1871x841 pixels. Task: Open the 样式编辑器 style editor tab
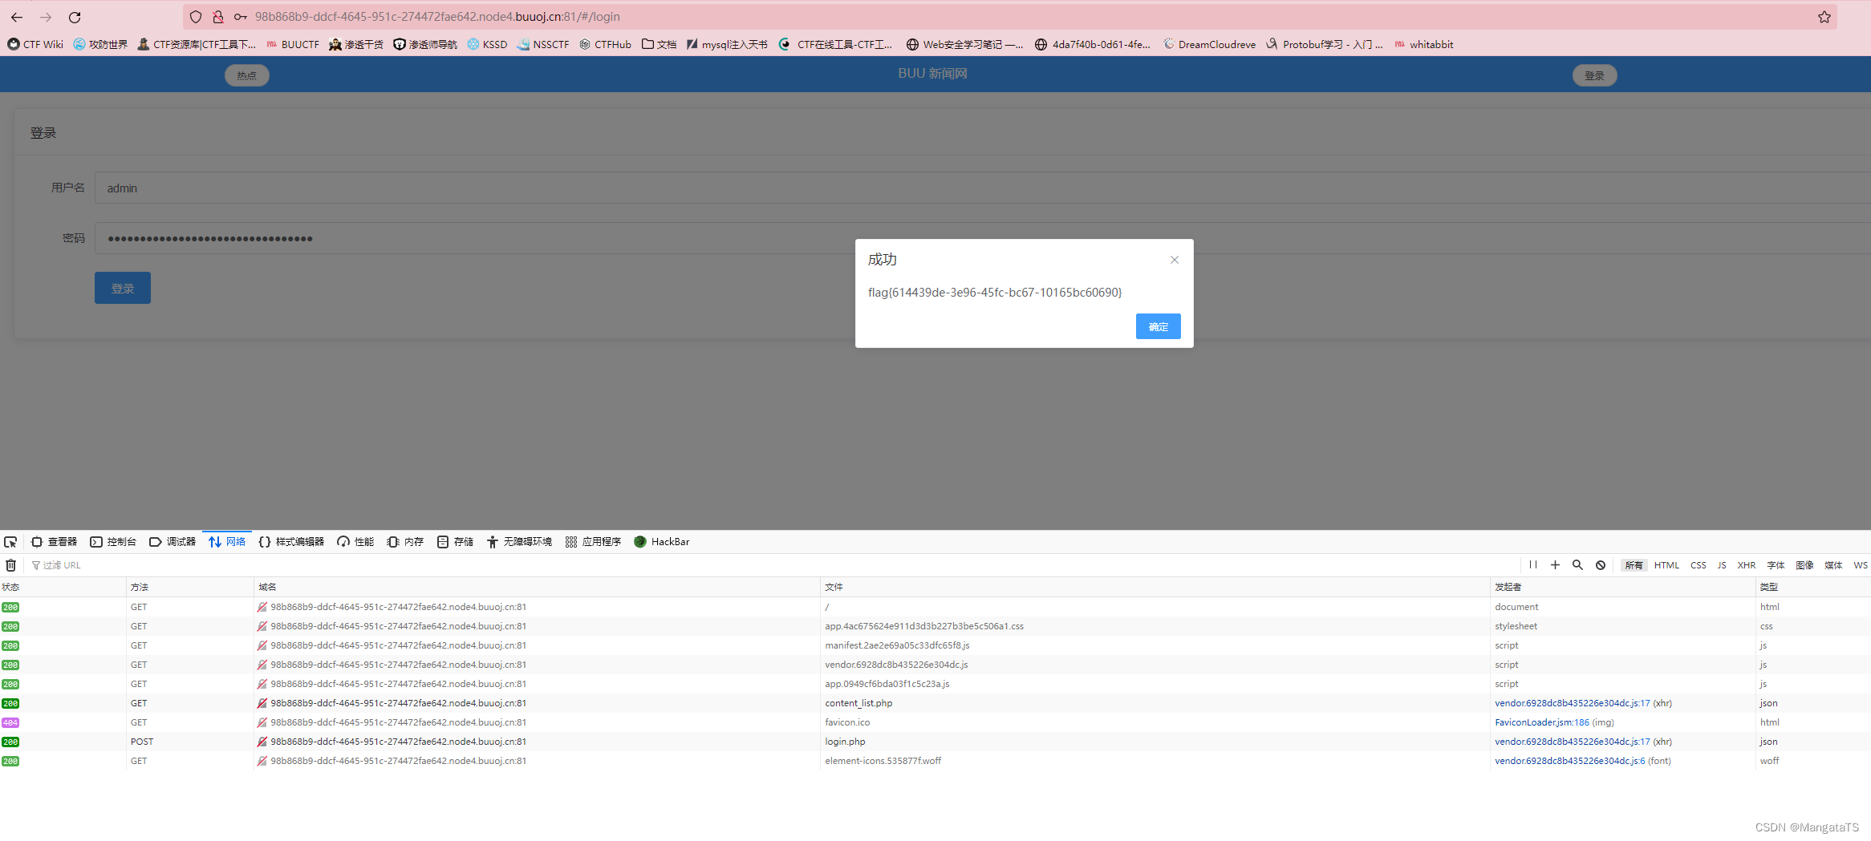291,542
